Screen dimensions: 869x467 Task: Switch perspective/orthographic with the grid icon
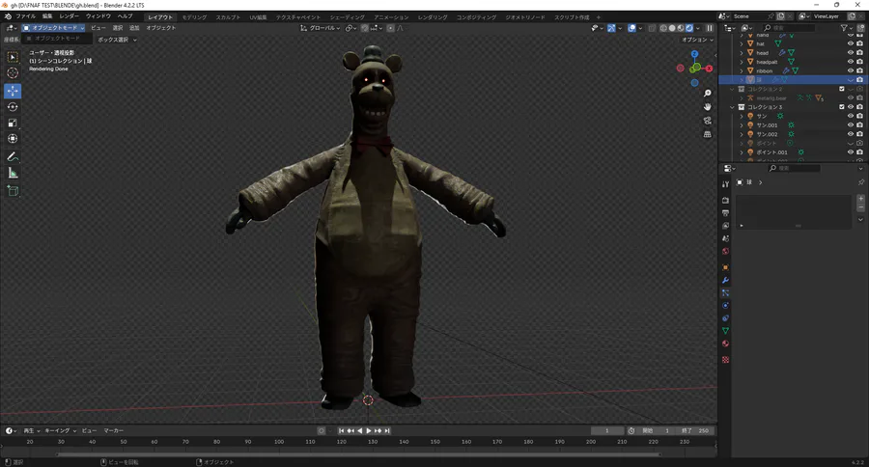pyautogui.click(x=707, y=134)
